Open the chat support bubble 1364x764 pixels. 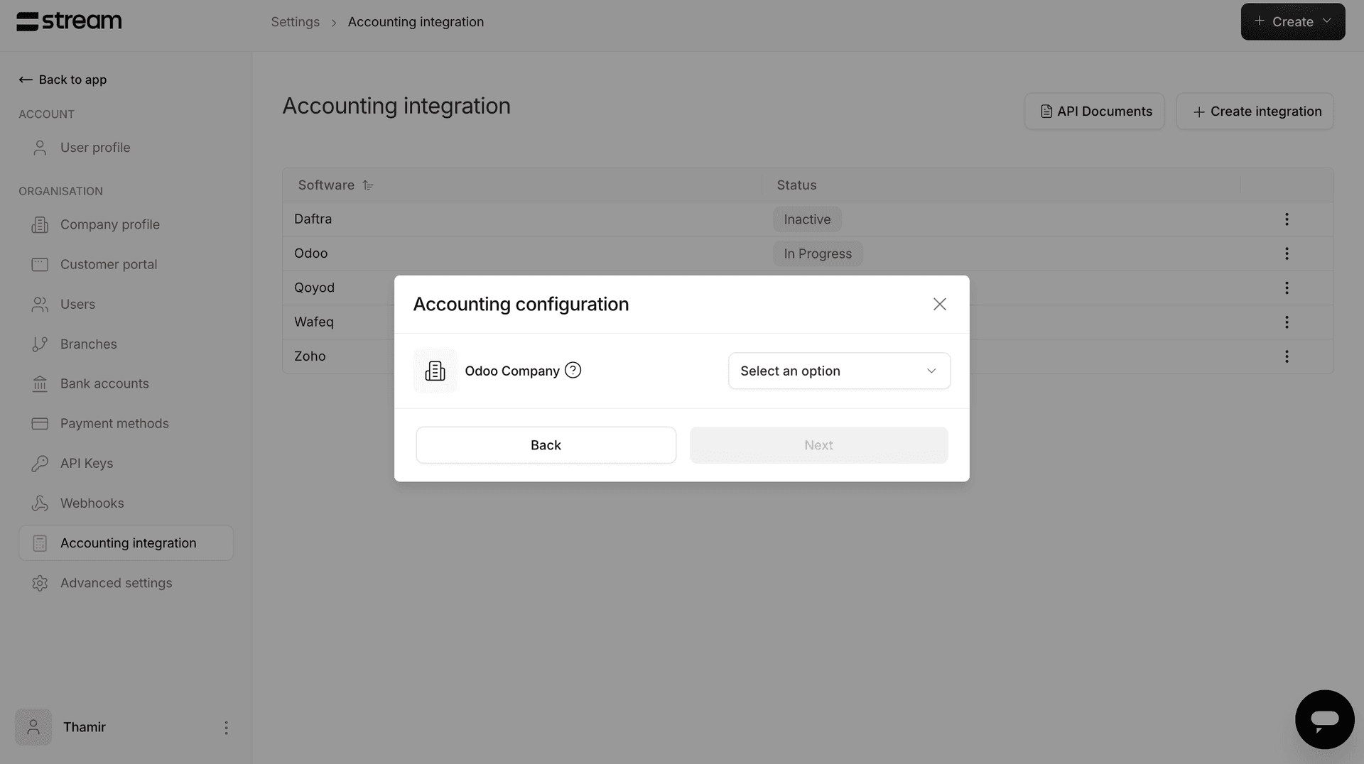pyautogui.click(x=1324, y=719)
